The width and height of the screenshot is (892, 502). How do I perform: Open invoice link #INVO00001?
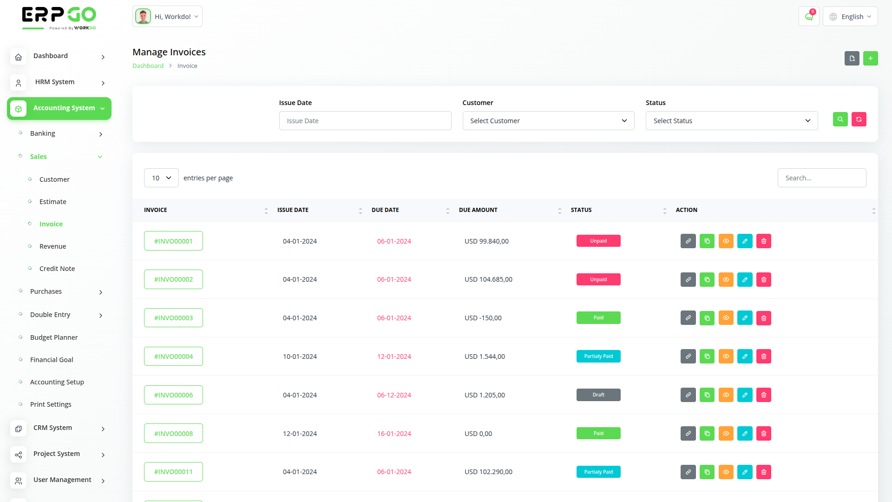tap(173, 241)
